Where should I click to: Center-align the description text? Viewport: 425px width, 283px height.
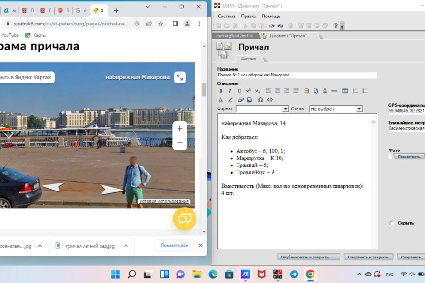pyautogui.click(x=278, y=91)
